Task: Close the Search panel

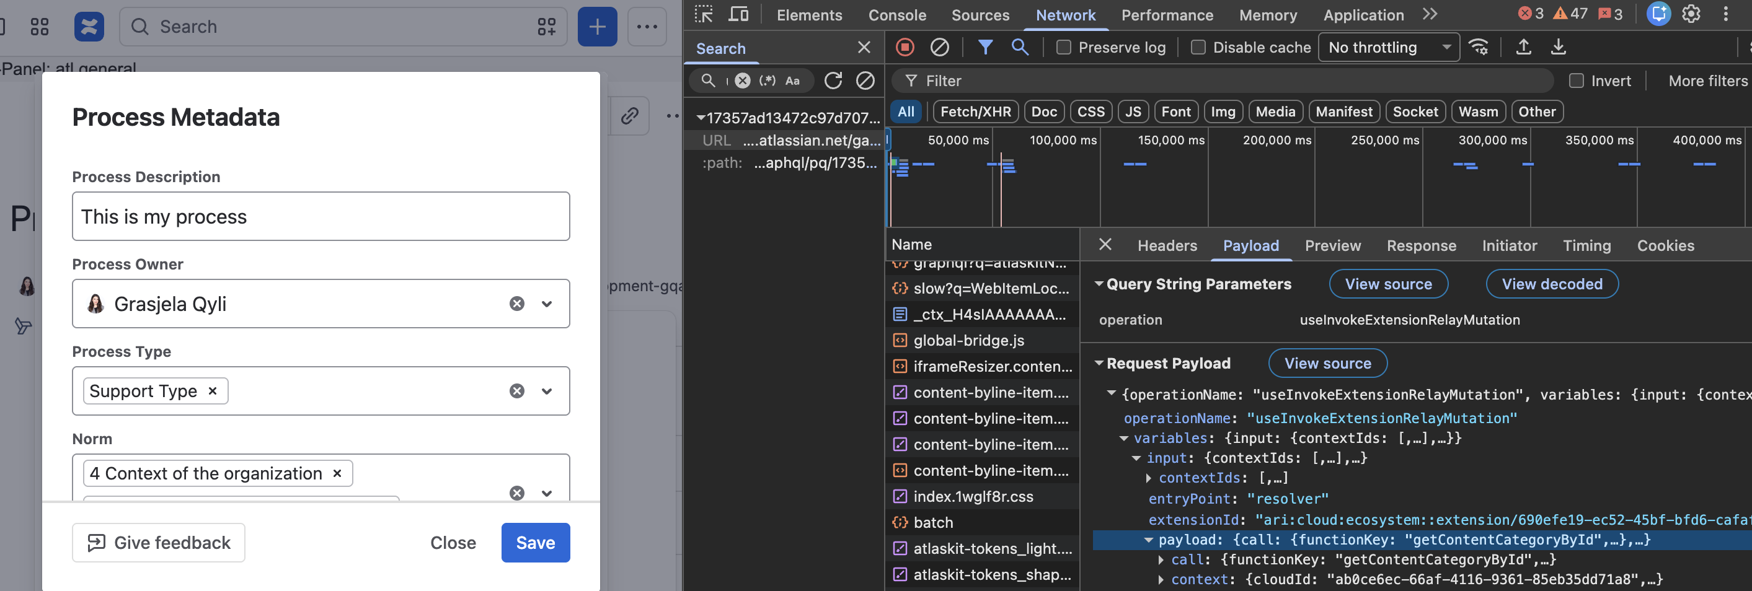Action: tap(864, 48)
